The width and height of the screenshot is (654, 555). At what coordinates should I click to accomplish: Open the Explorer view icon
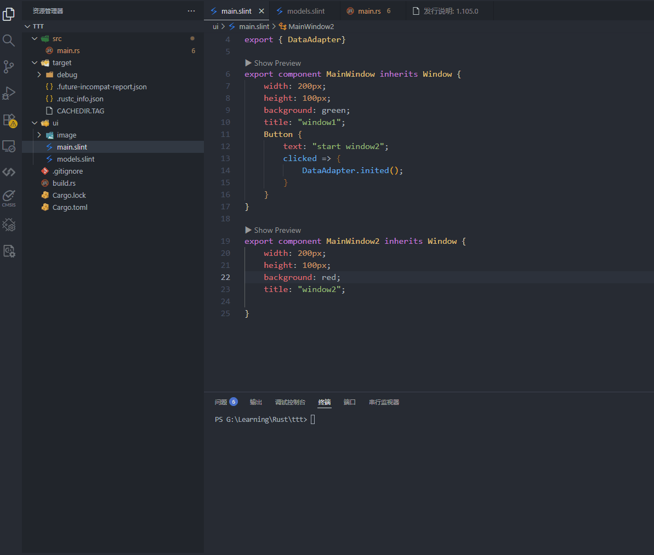coord(9,14)
